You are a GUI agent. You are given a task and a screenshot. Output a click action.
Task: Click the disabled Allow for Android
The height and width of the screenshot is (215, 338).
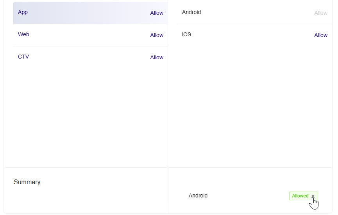321,13
